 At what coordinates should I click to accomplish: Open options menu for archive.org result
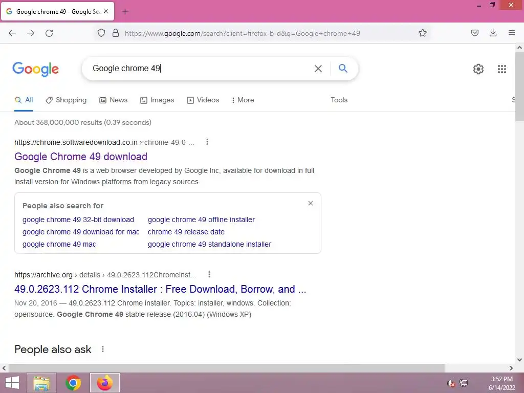tap(209, 274)
